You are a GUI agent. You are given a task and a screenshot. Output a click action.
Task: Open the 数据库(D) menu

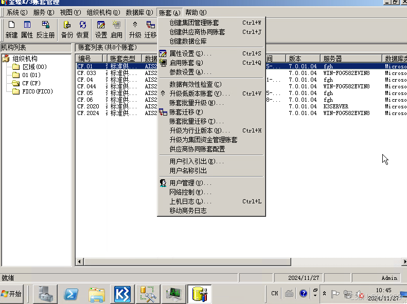139,12
